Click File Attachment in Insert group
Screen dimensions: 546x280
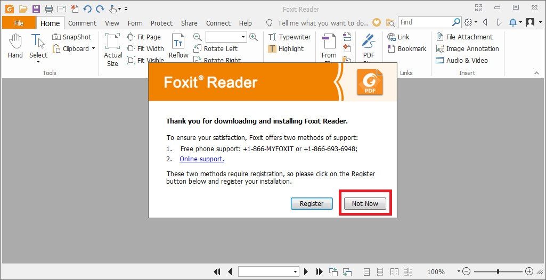tap(464, 37)
